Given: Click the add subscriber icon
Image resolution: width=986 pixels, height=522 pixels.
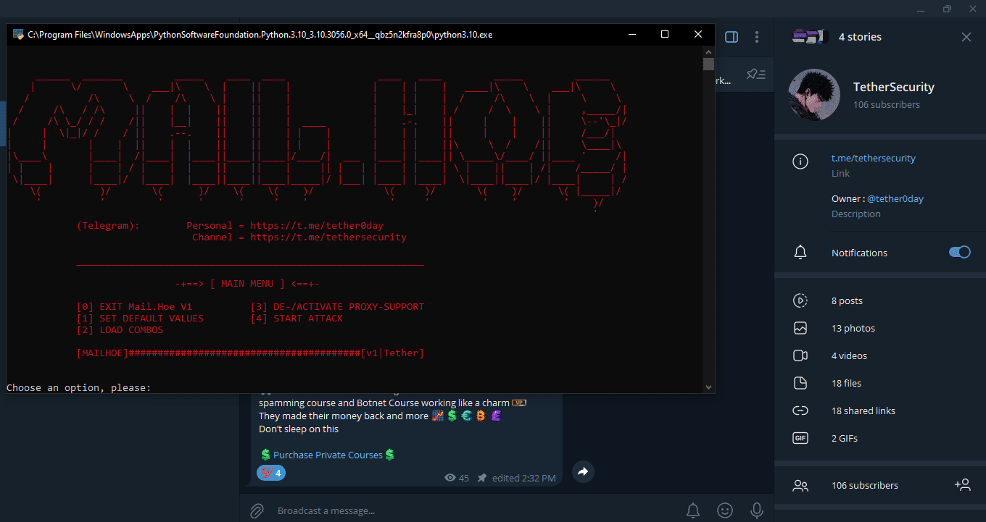Looking at the screenshot, I should tap(962, 485).
